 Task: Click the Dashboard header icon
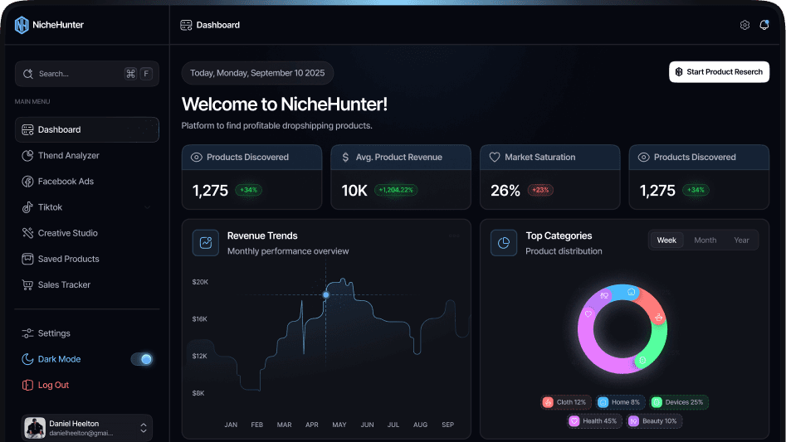(x=186, y=25)
